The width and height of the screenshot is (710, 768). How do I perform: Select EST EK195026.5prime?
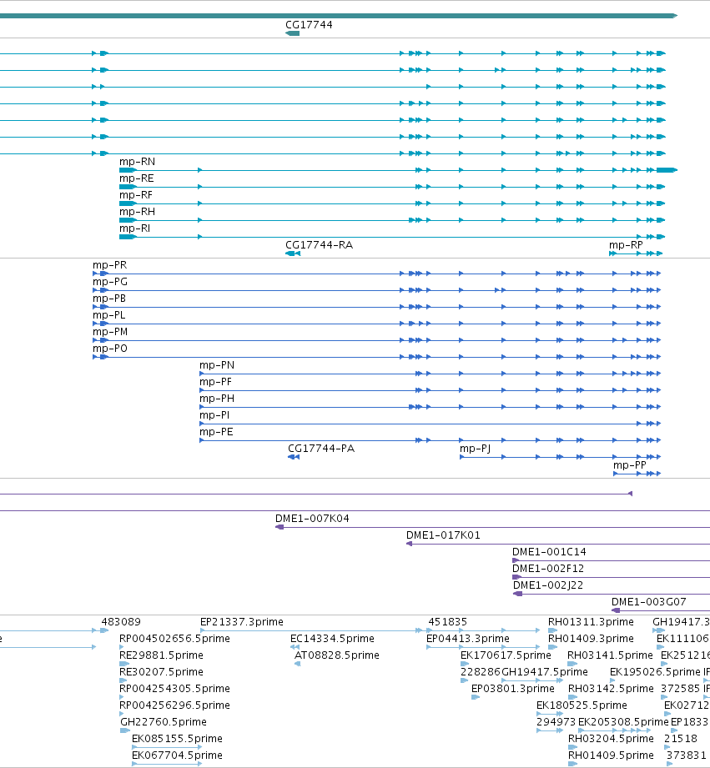click(655, 671)
